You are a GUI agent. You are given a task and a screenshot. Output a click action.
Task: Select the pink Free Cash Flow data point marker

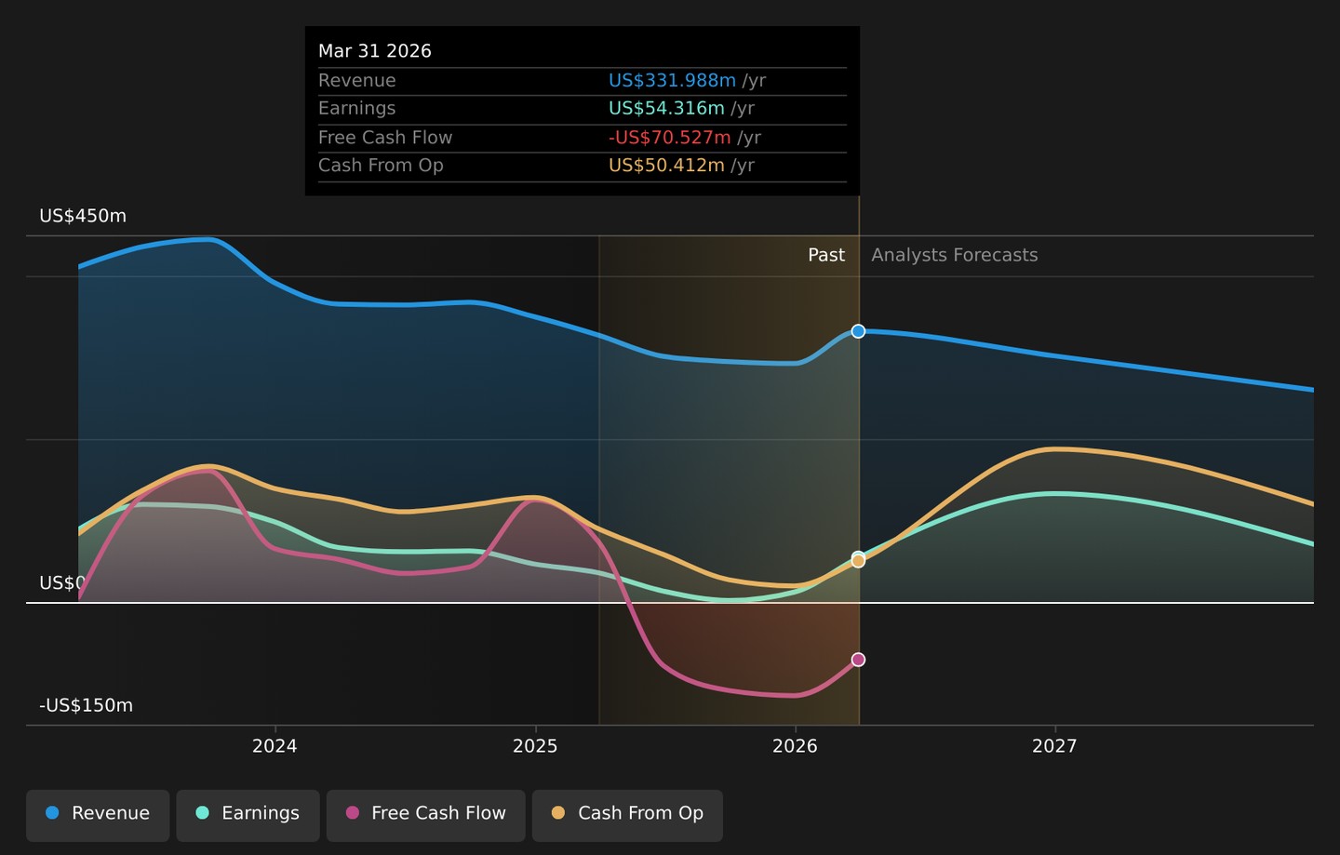coord(858,660)
